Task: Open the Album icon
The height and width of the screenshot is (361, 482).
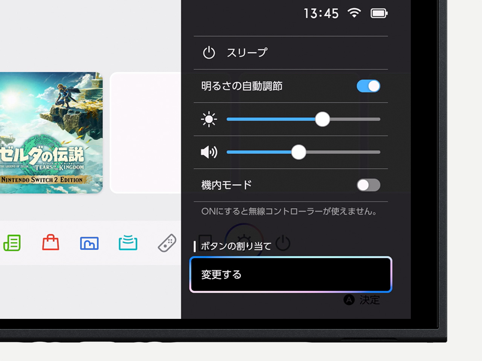Action: pyautogui.click(x=89, y=243)
